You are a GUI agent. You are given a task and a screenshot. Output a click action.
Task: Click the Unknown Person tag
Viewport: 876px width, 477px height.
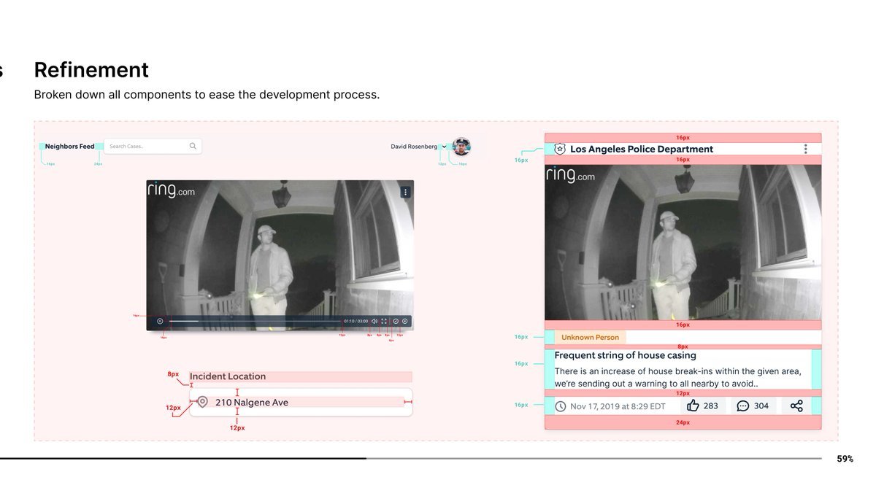tap(590, 337)
